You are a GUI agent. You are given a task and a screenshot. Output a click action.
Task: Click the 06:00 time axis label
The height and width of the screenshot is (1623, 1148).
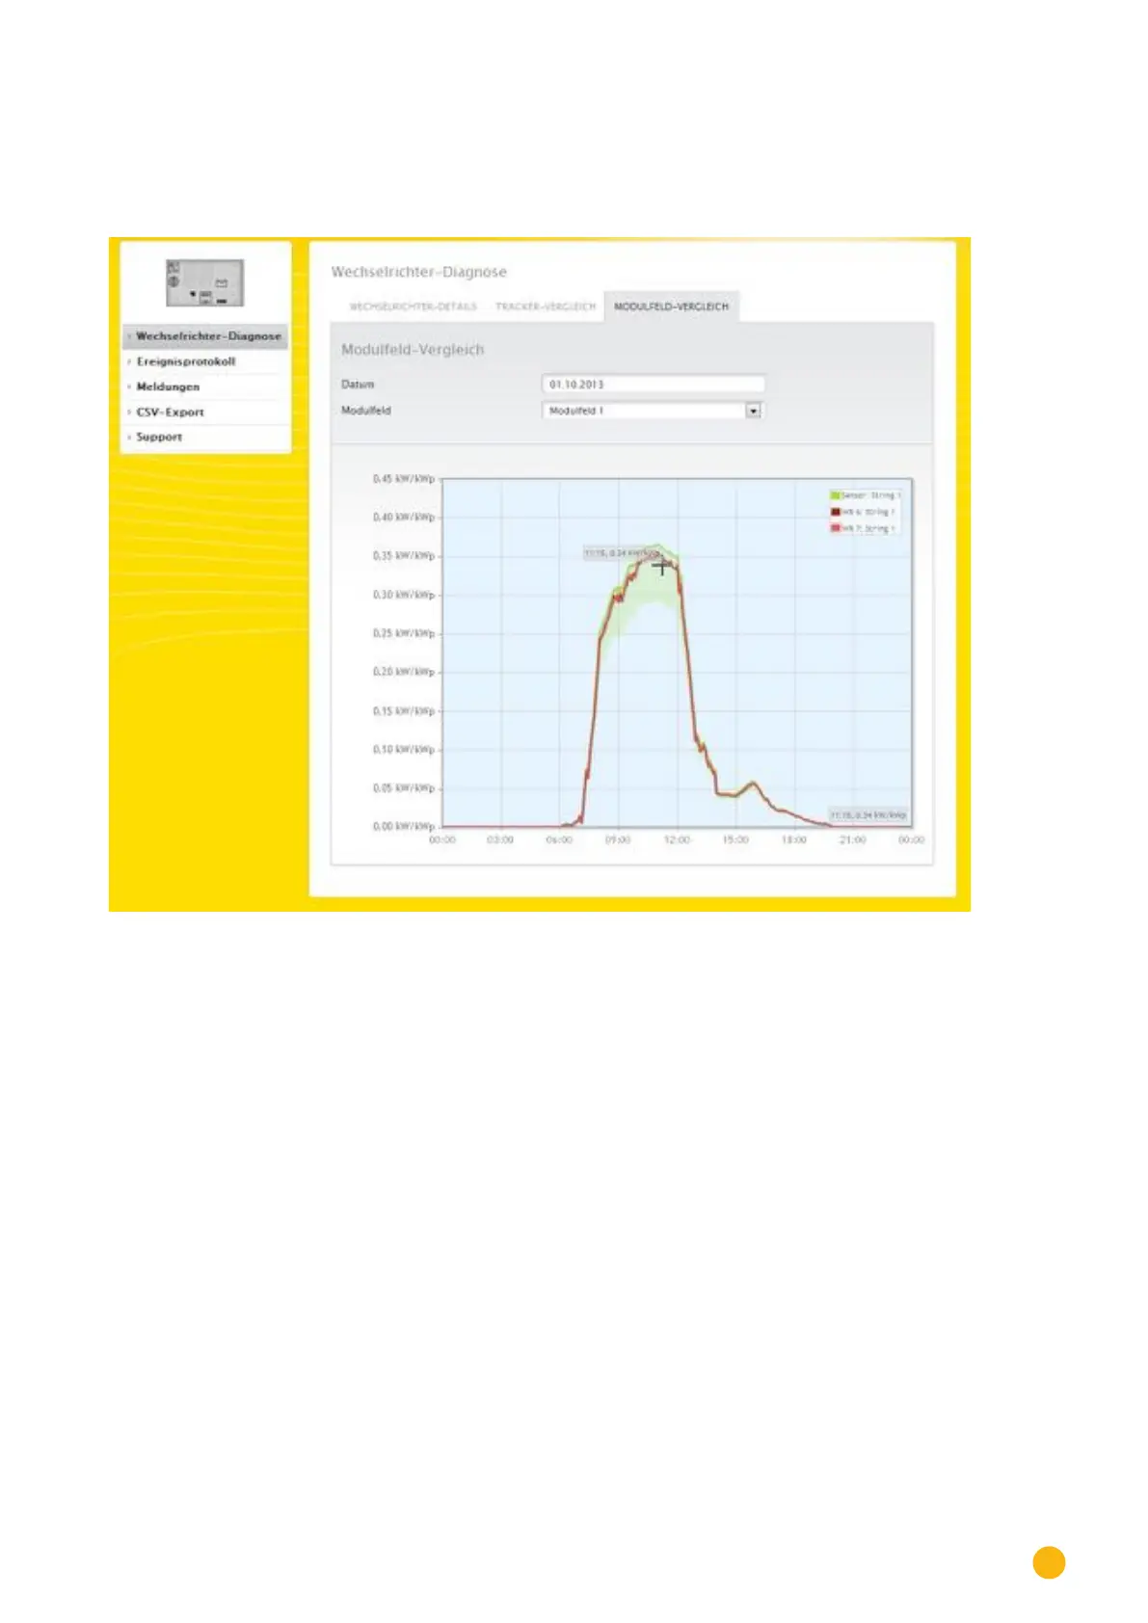559,840
